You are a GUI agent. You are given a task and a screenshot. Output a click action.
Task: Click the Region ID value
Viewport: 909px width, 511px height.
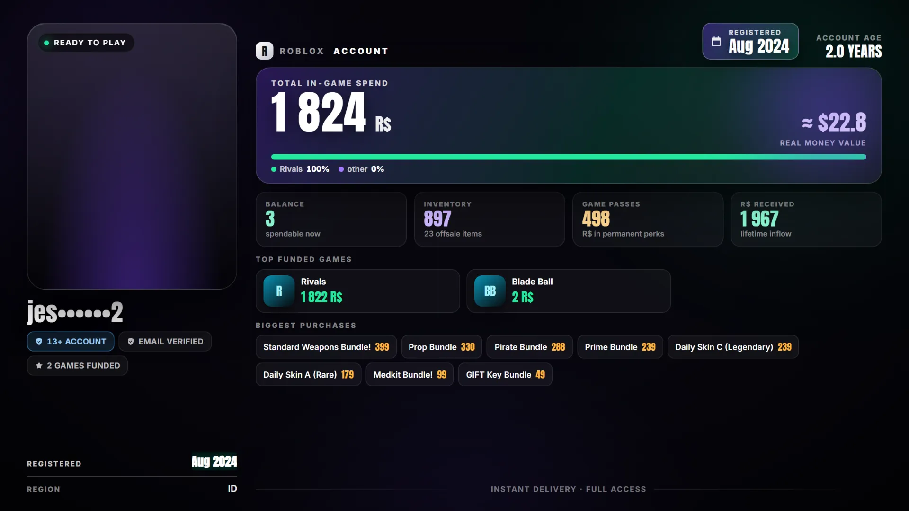(x=232, y=489)
